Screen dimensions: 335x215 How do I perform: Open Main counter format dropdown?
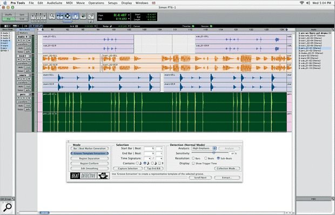pyautogui.click(x=129, y=15)
